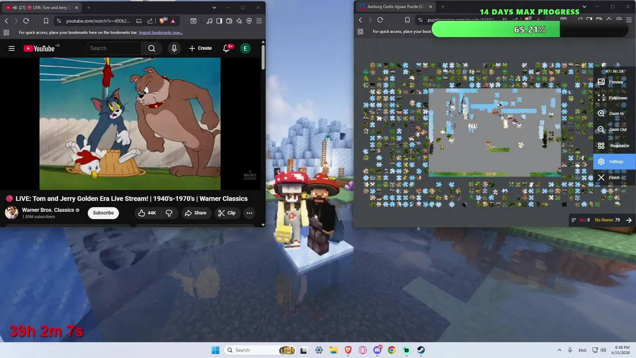The height and width of the screenshot is (358, 636).
Task: Click the YouTube address bar URL
Action: [x=98, y=21]
